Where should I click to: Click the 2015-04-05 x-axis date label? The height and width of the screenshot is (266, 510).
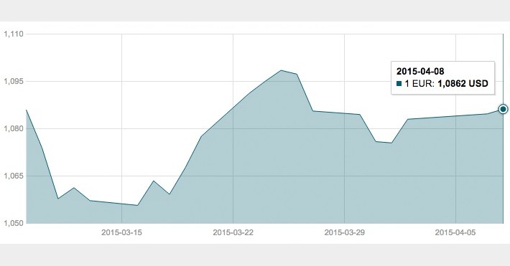[x=455, y=232]
